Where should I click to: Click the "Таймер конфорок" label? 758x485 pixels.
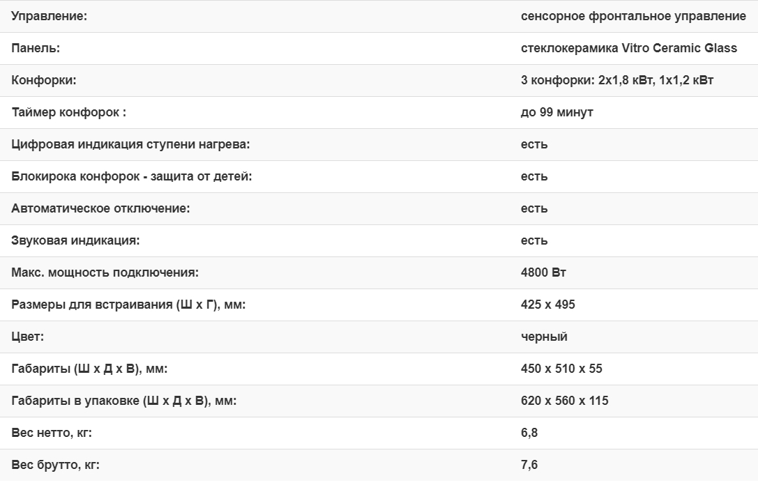click(68, 112)
